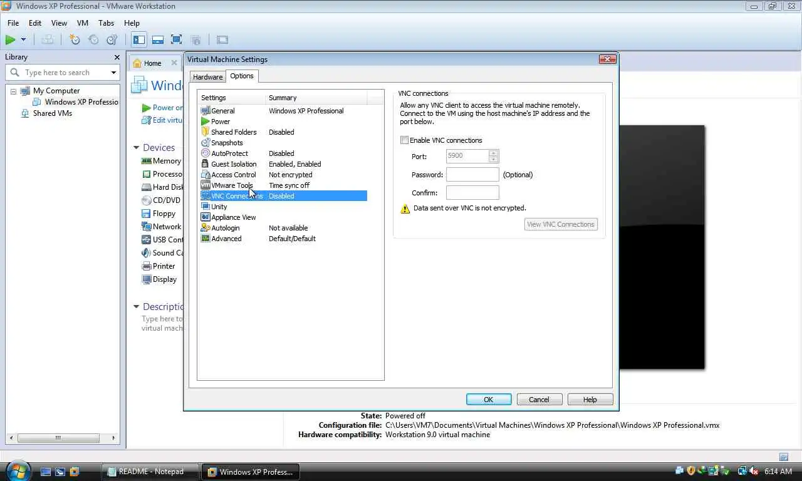
Task: Decrease port with the spinner down arrow
Action: click(494, 160)
